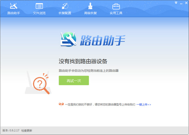Open the title bar dropdown menu arrow

(x=176, y=3)
